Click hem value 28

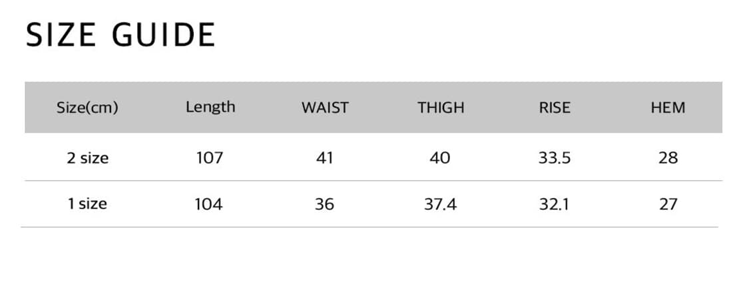click(668, 158)
